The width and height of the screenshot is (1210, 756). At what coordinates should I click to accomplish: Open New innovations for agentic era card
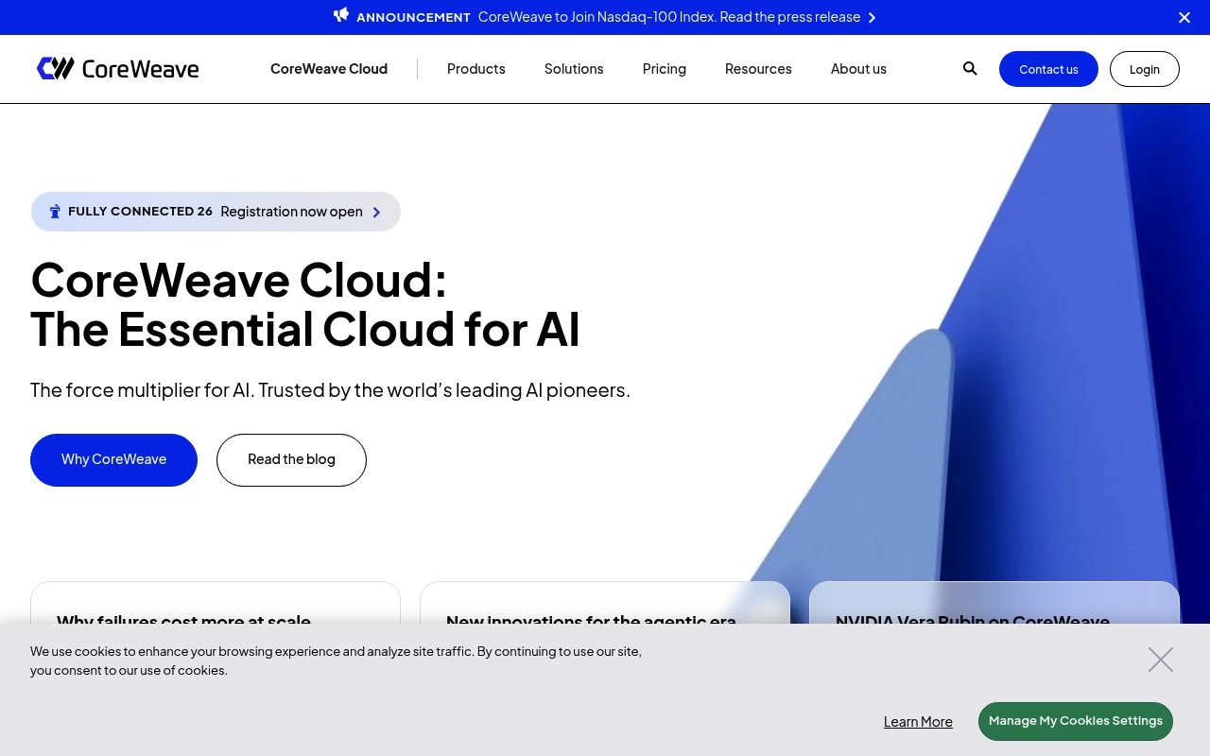(605, 603)
